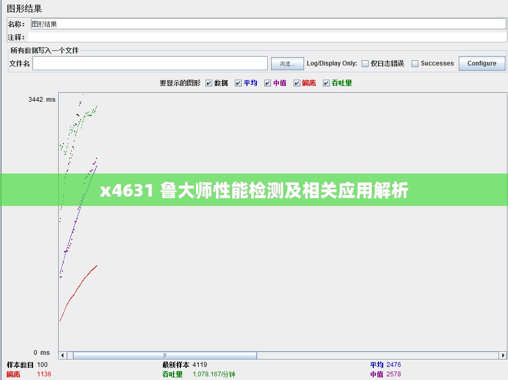
Task: Disable the 平均 graph line checkbox
Action: pyautogui.click(x=239, y=83)
